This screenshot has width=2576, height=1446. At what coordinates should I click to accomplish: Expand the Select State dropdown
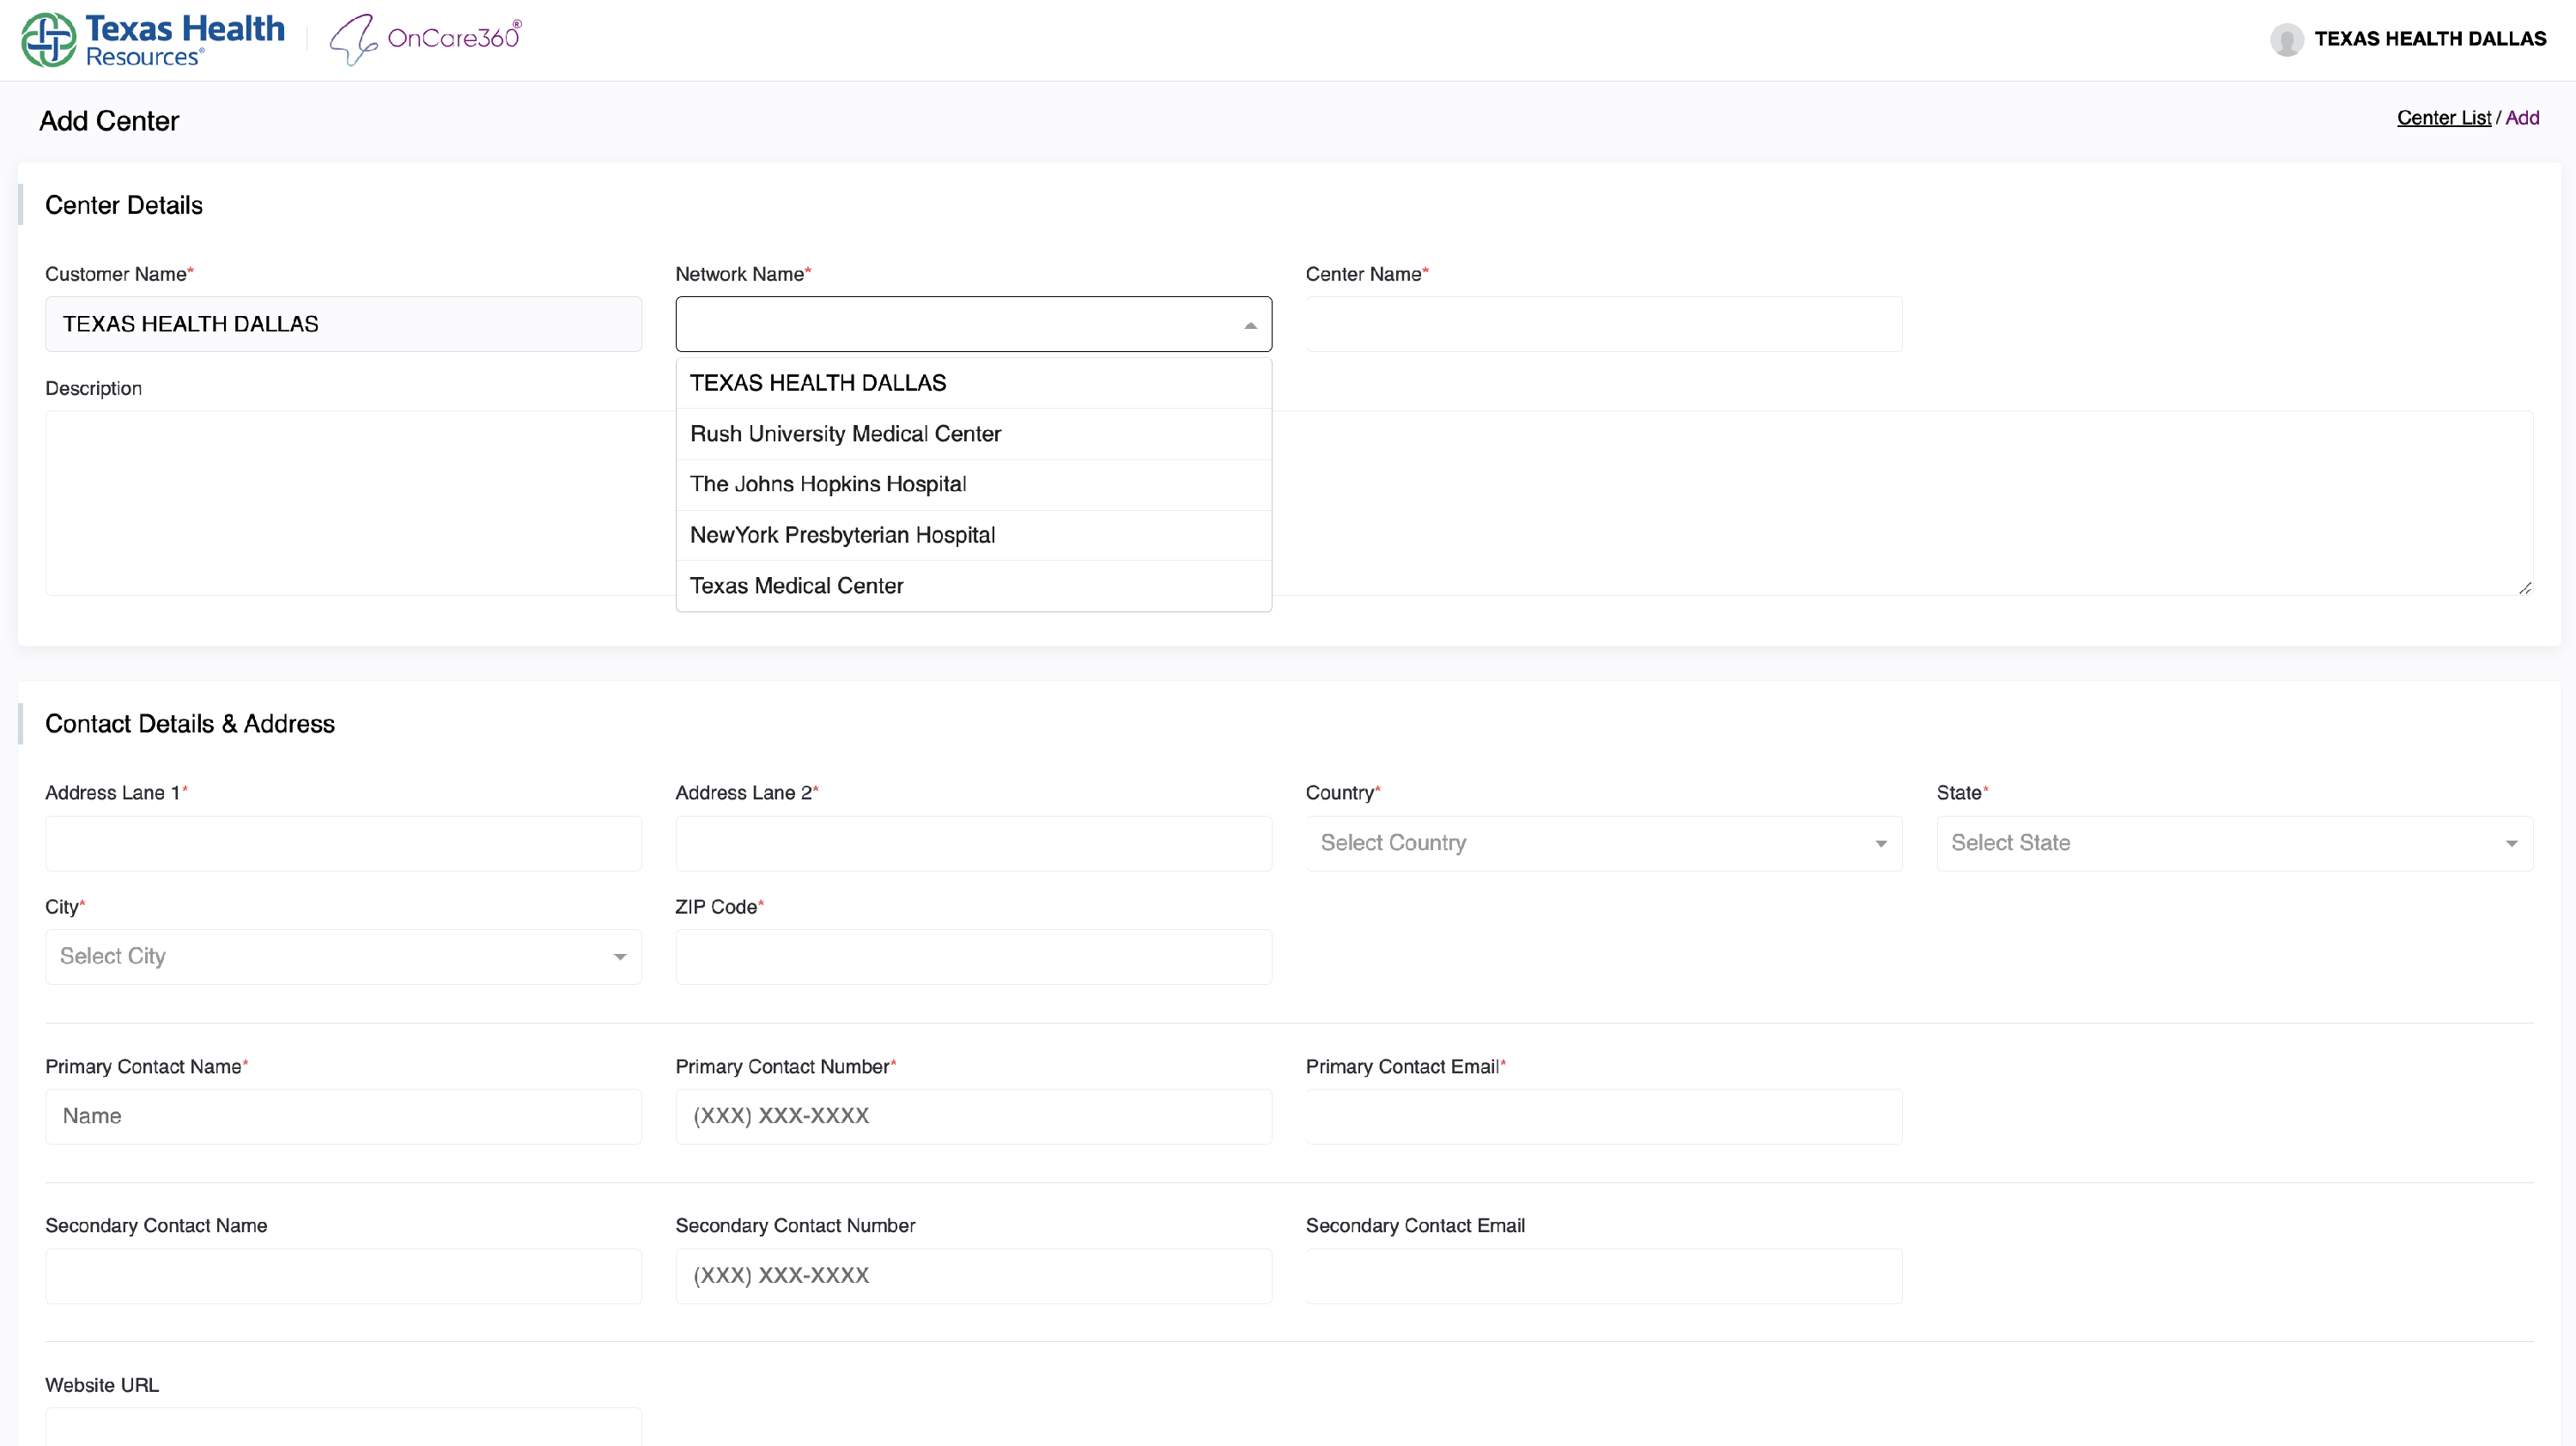[x=2233, y=843]
